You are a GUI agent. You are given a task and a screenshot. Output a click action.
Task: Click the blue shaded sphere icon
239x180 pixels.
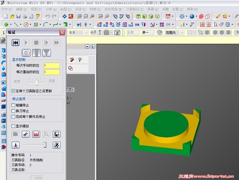(192, 16)
